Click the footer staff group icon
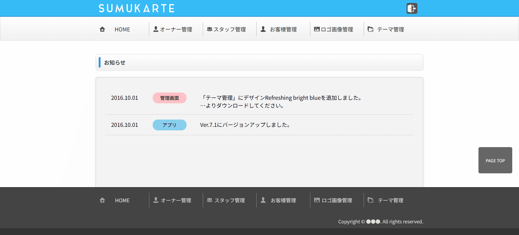 pyautogui.click(x=209, y=200)
